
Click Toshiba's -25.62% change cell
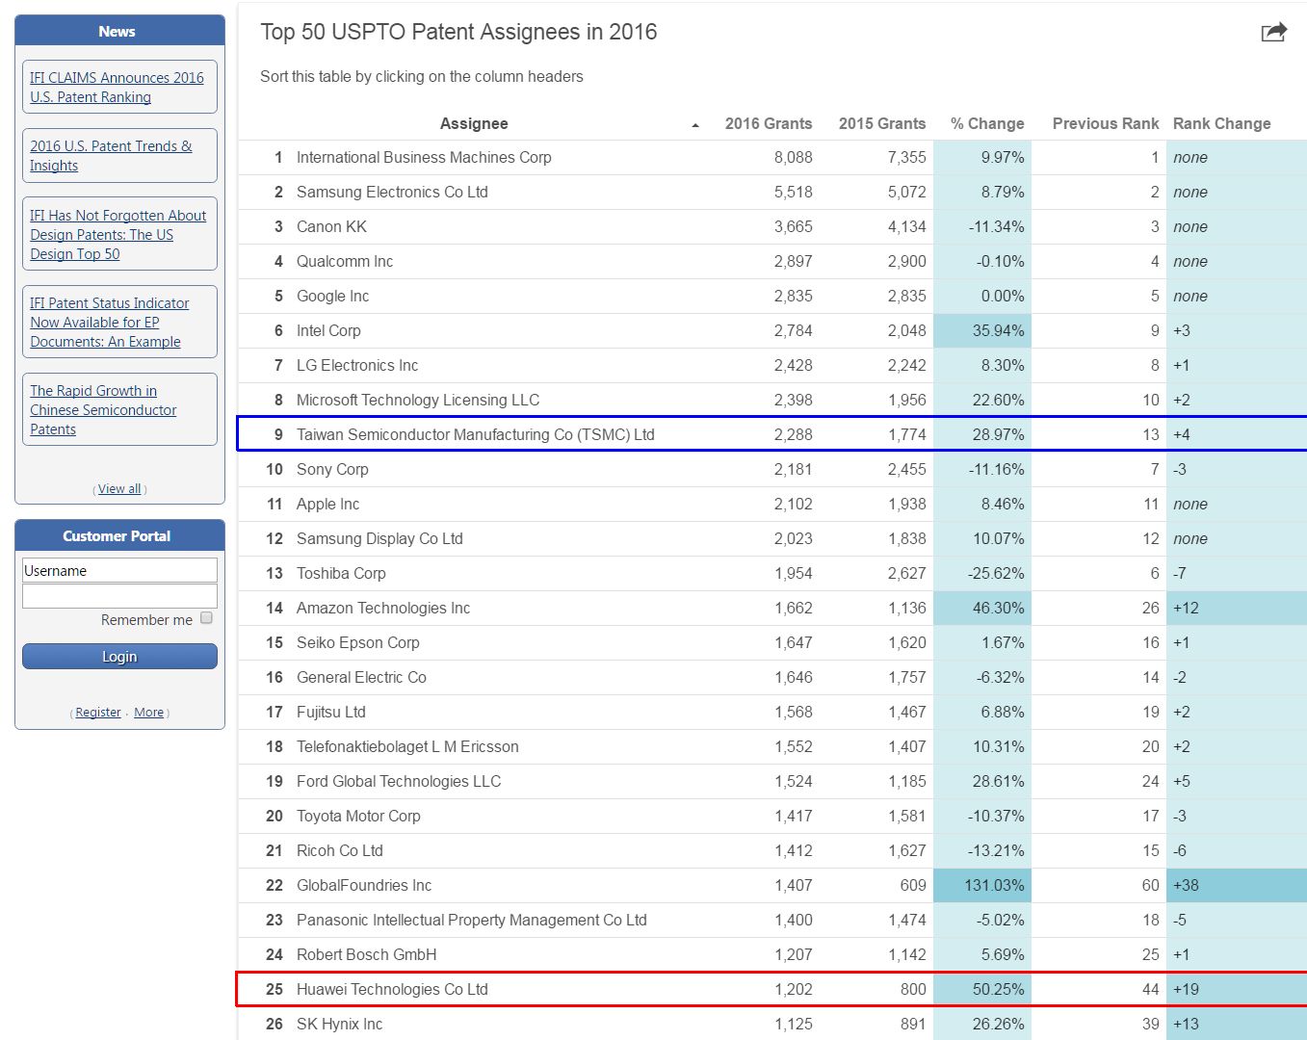click(982, 573)
